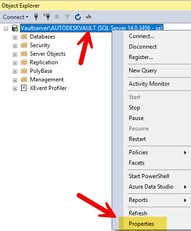
Task: Click Pause in context menu
Action: (136, 118)
